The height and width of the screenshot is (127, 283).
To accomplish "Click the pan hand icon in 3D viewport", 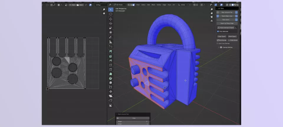I will point(212,13).
